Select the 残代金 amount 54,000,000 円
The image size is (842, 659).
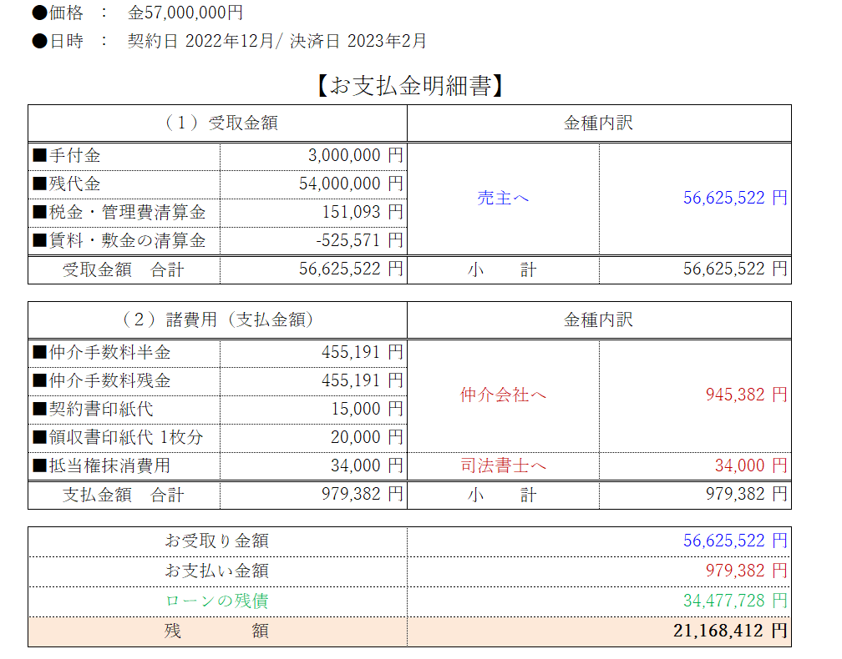(x=351, y=184)
